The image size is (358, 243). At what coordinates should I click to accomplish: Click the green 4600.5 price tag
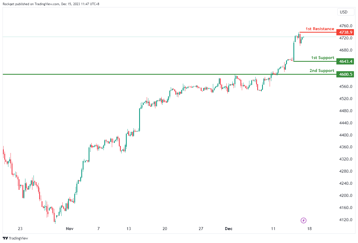[346, 74]
